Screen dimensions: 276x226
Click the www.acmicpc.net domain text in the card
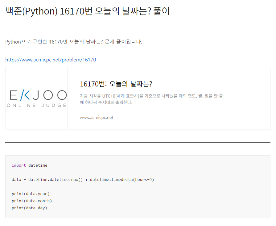tap(97, 117)
